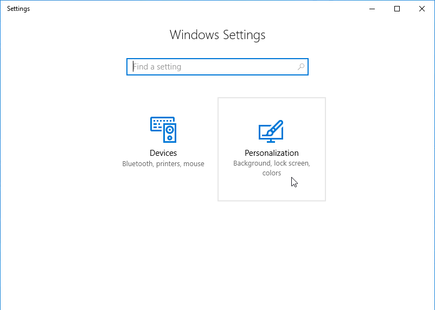
Task: Select the Personalization category label
Action: point(272,153)
